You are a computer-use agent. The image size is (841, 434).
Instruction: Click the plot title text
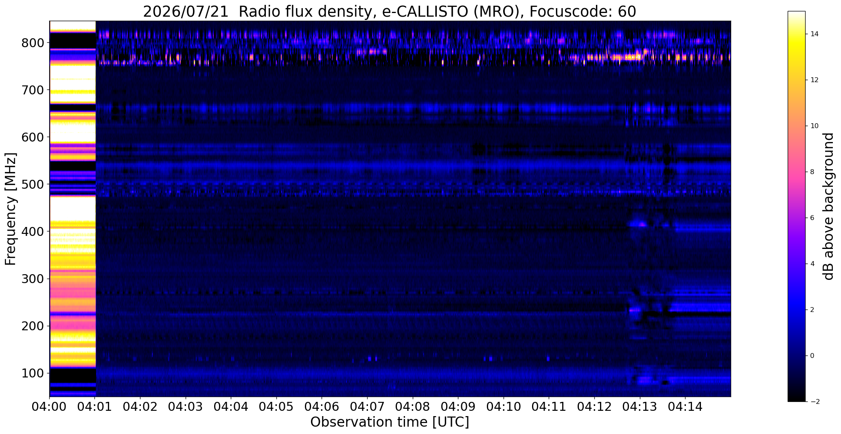pos(390,12)
